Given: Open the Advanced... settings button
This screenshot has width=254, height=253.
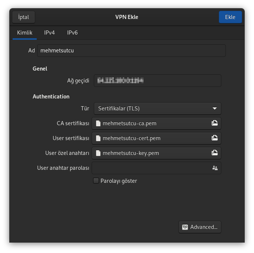Looking at the screenshot, I should (x=200, y=227).
